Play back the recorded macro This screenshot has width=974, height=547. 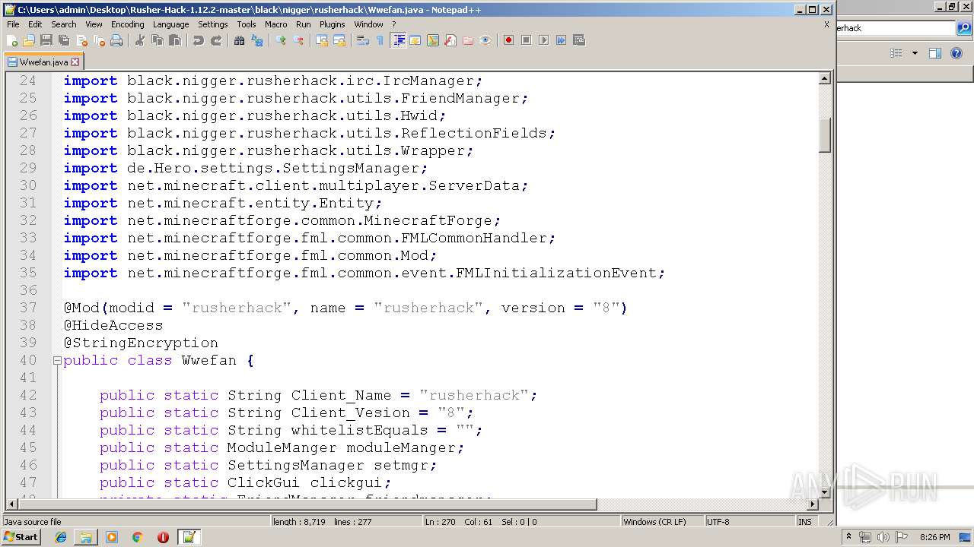[543, 40]
